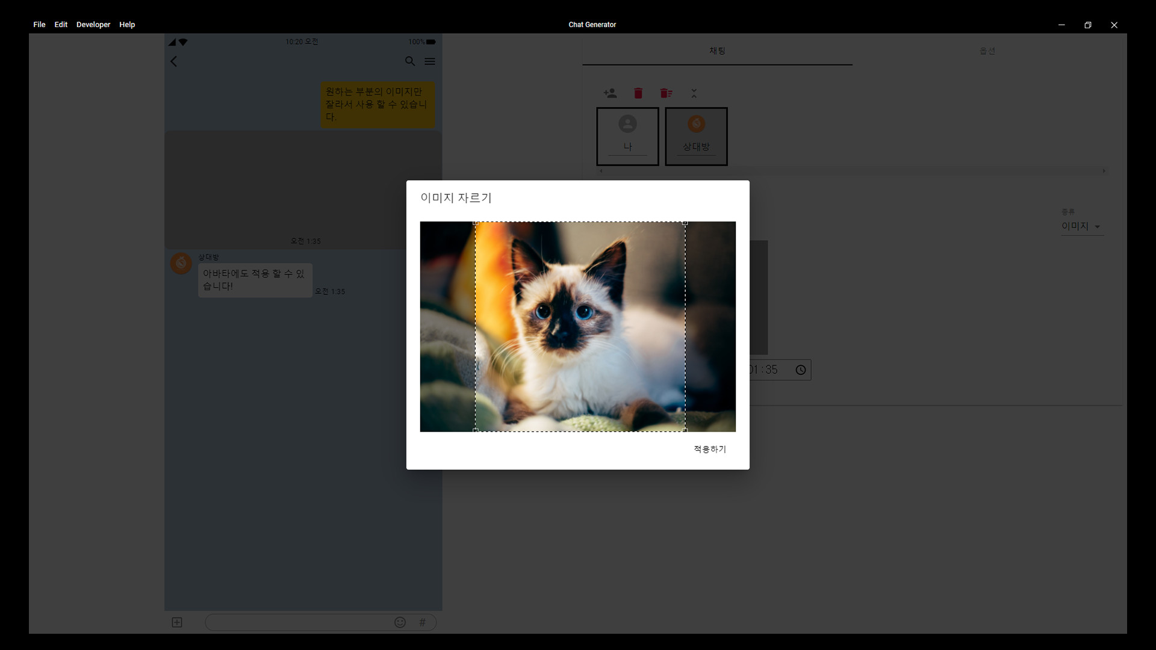Click the back arrow in the chat preview

173,61
